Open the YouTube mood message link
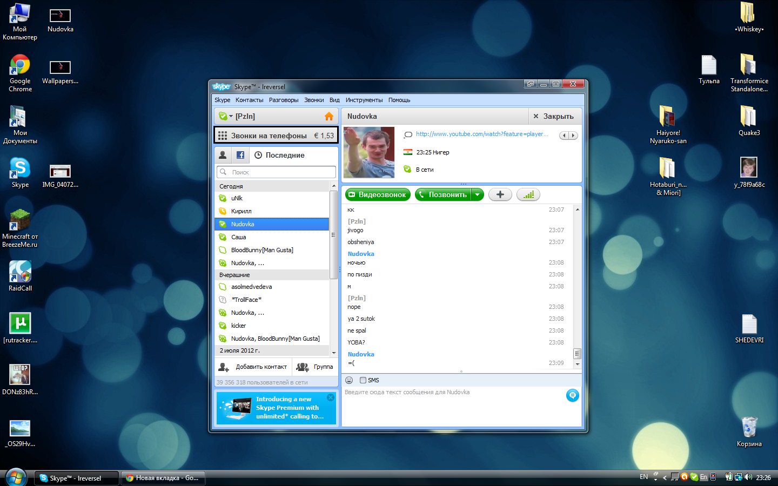Image resolution: width=778 pixels, height=486 pixels. tap(482, 134)
